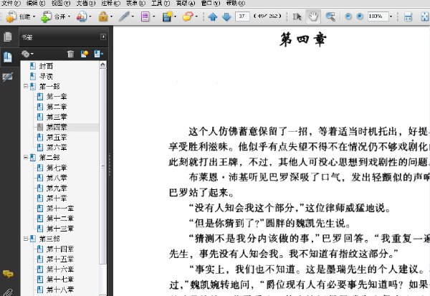Collapse the 第三部 bookmark node
430x296 pixels.
pos(26,239)
